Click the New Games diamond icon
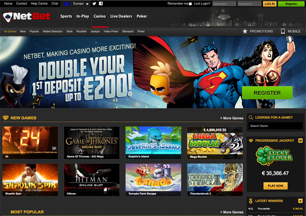306x216 pixels. [x=5, y=118]
